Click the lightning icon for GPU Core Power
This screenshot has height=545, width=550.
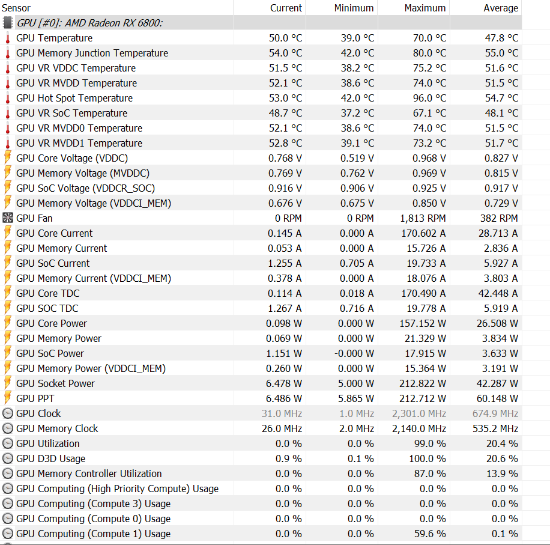[7, 323]
